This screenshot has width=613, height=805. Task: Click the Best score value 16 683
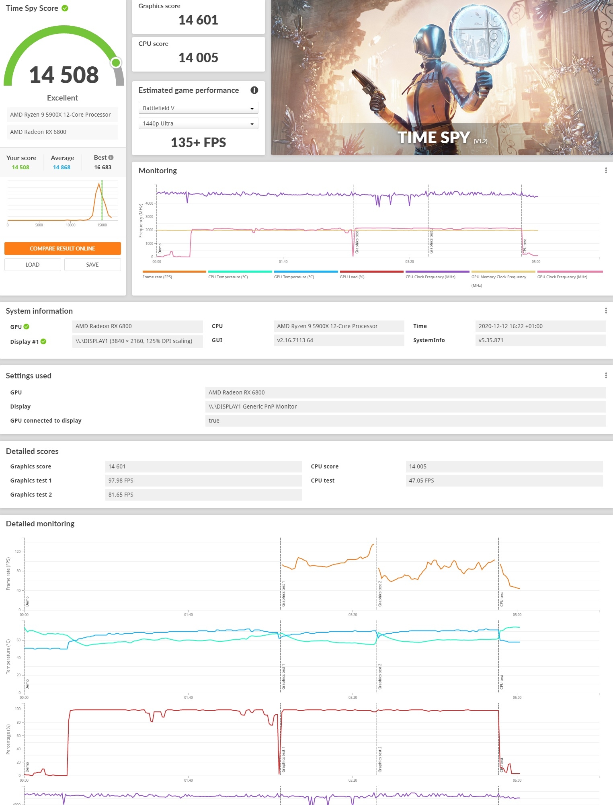click(103, 167)
